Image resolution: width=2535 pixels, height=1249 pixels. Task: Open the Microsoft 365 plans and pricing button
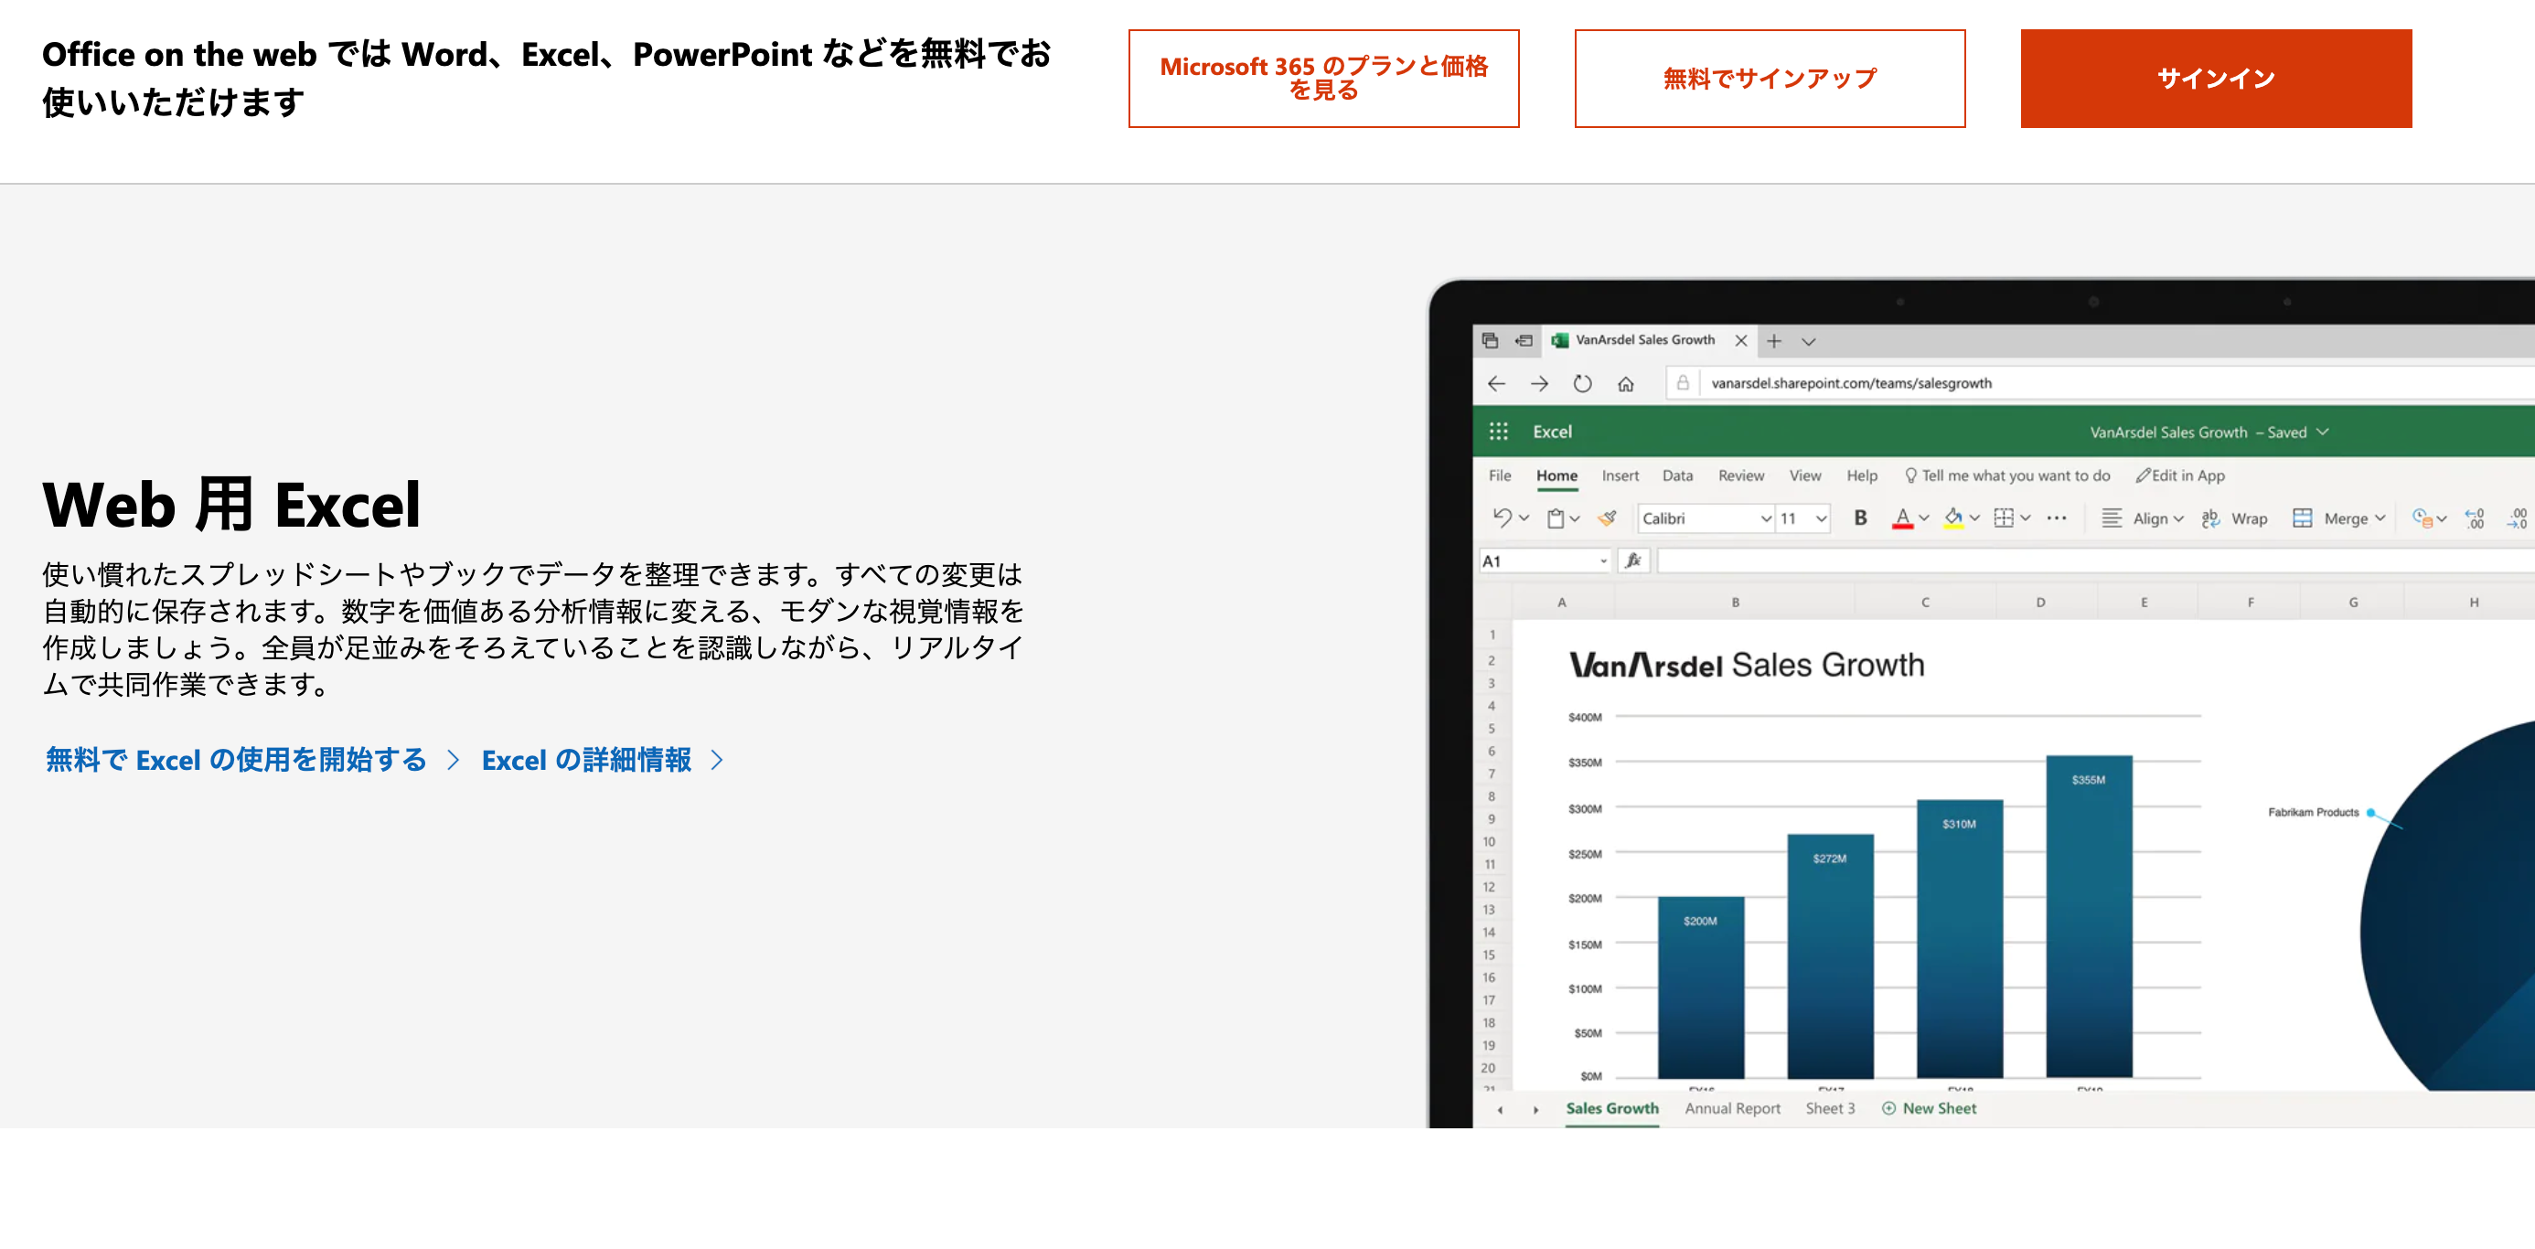point(1323,78)
